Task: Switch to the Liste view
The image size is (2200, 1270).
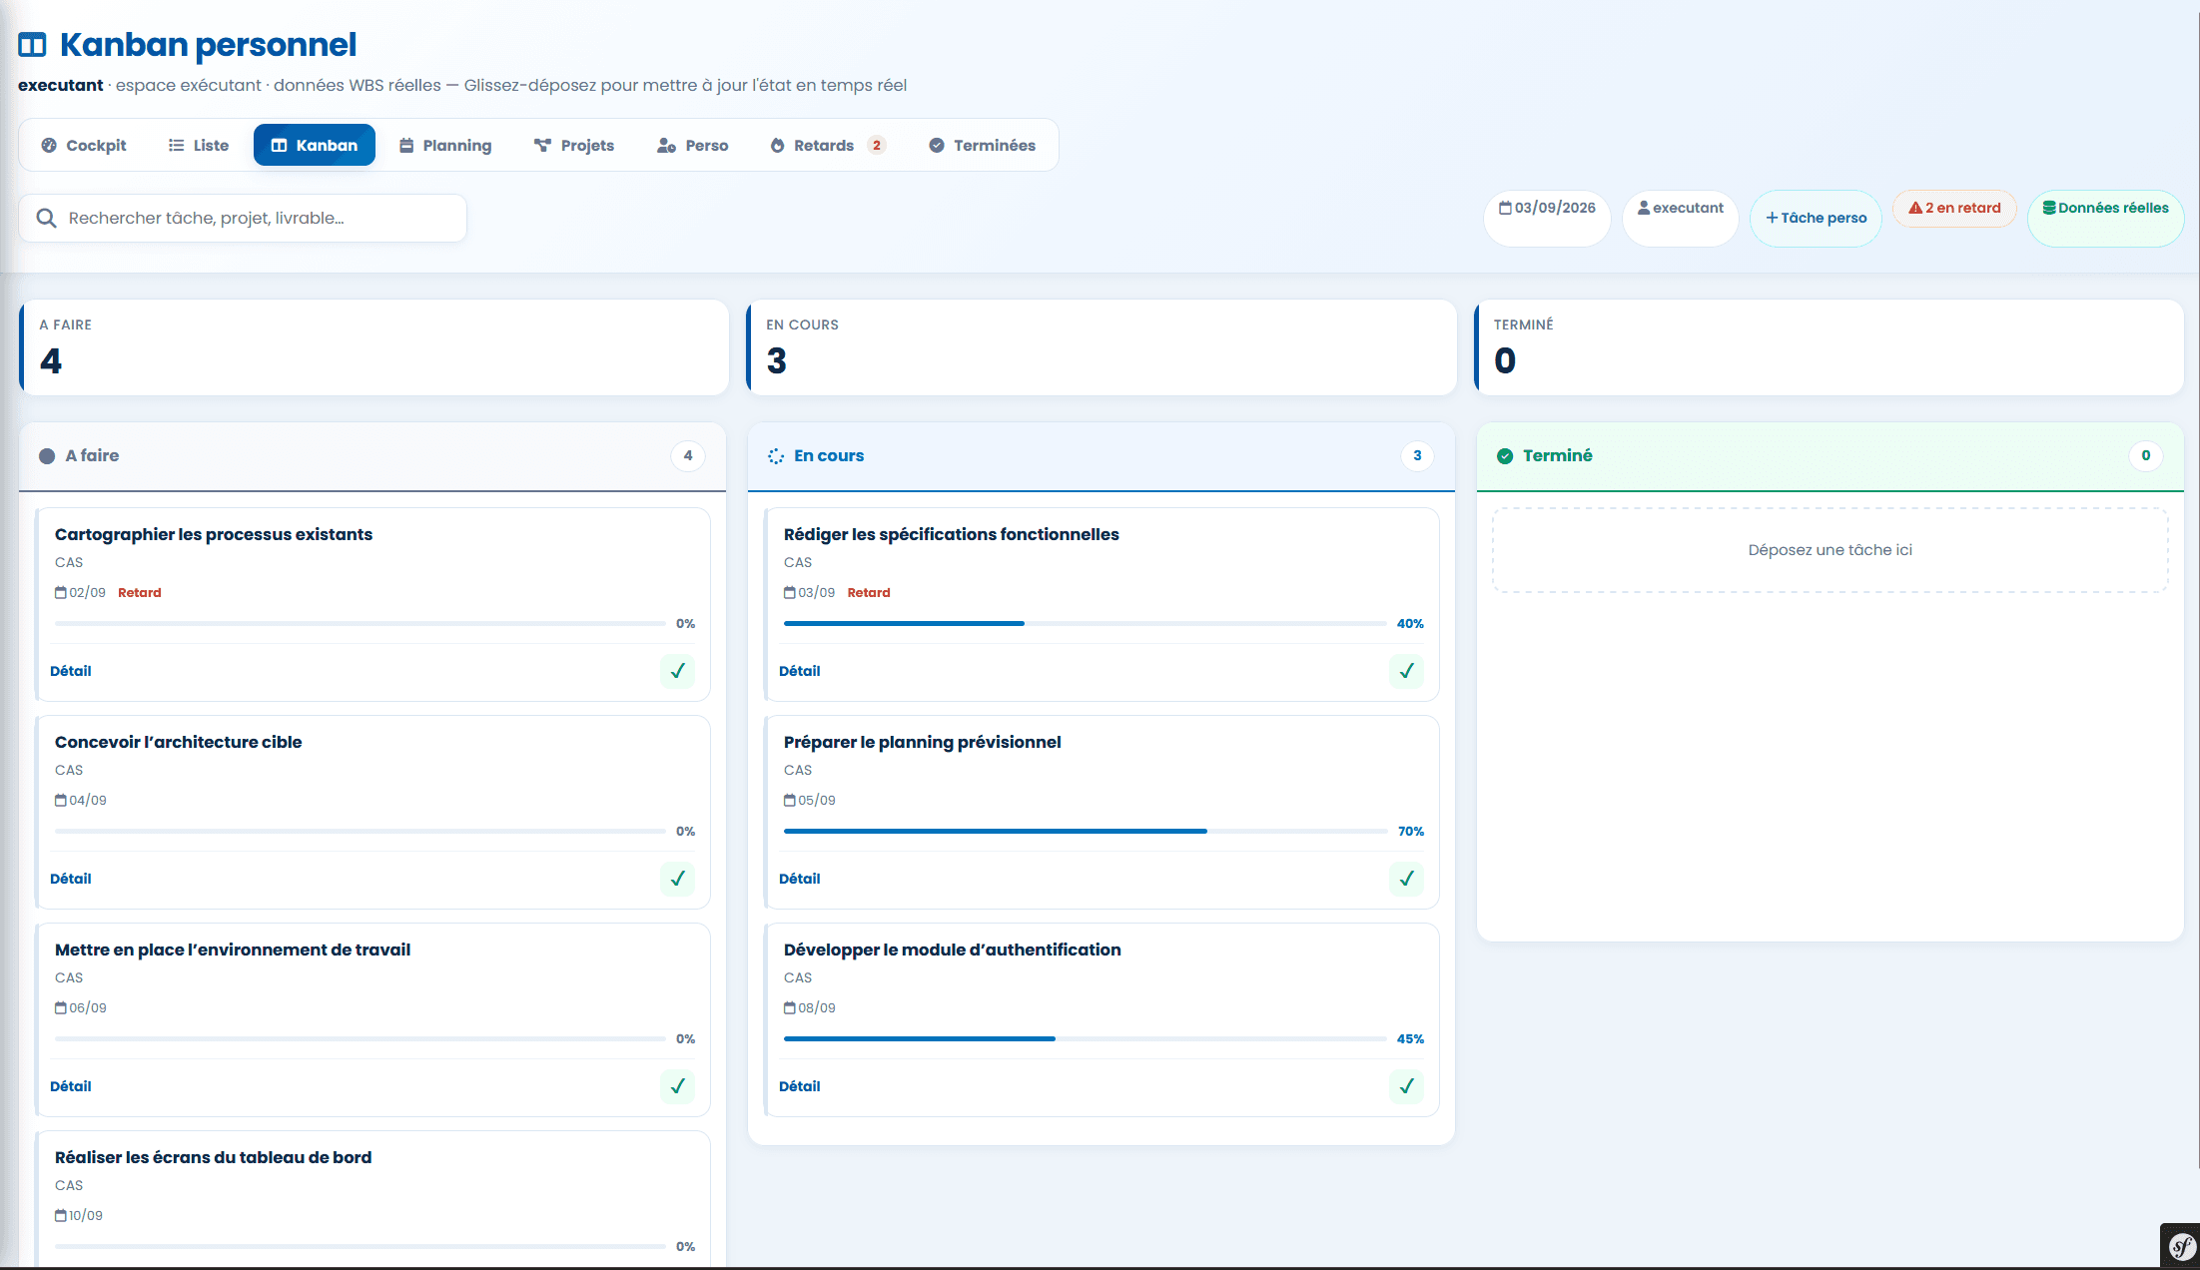Action: click(199, 145)
